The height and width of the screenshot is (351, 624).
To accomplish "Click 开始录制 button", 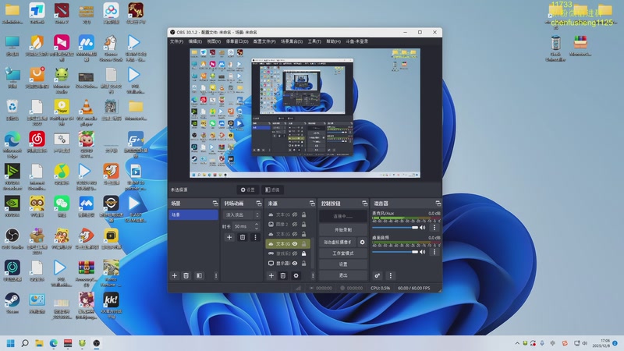I will tap(343, 229).
